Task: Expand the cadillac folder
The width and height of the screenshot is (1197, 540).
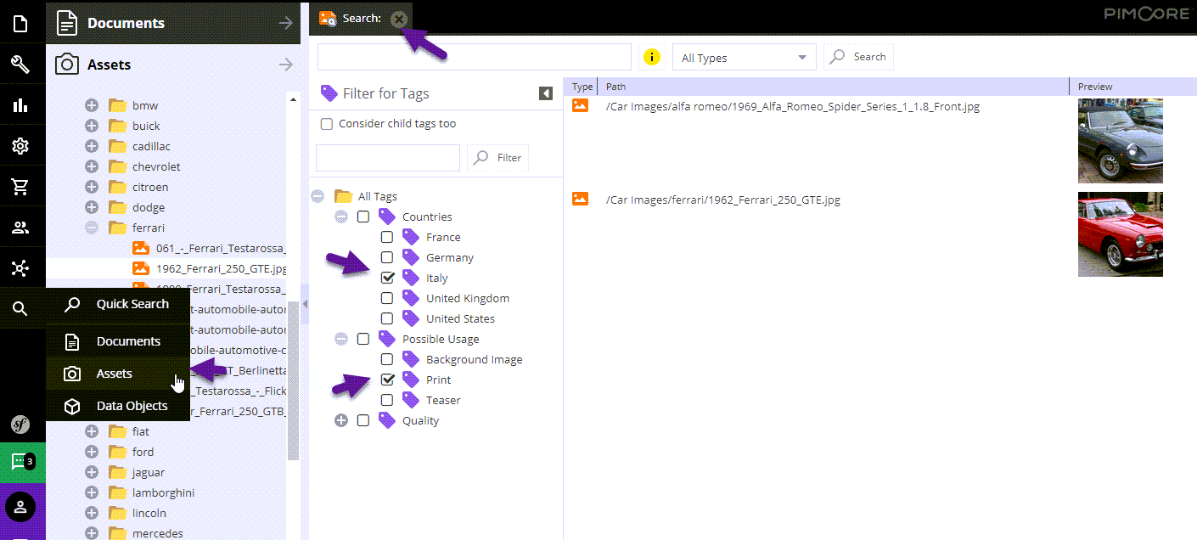Action: 92,146
